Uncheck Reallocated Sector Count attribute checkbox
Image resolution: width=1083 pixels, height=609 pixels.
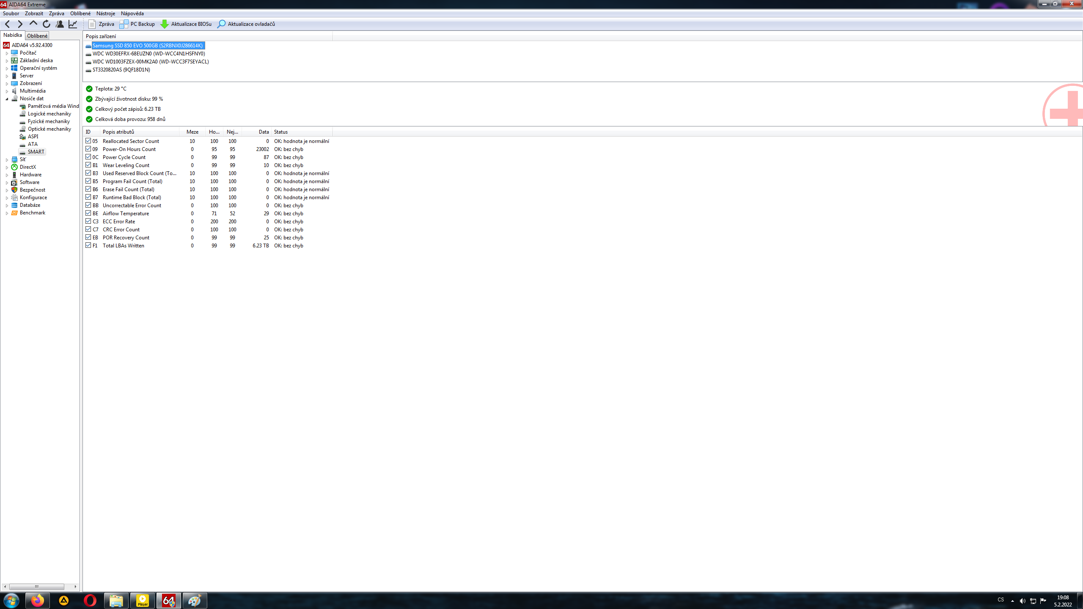pyautogui.click(x=88, y=141)
